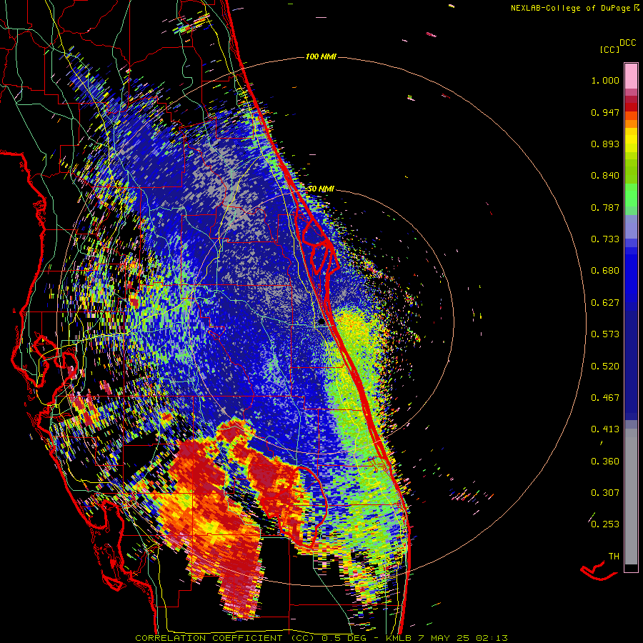
Task: Select the 0.573 scale value
Action: click(x=605, y=334)
